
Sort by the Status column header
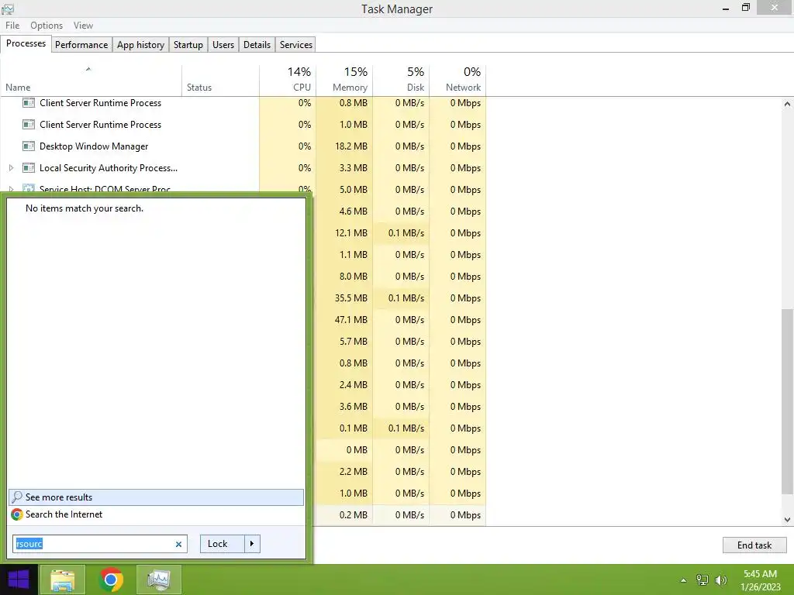pyautogui.click(x=221, y=80)
